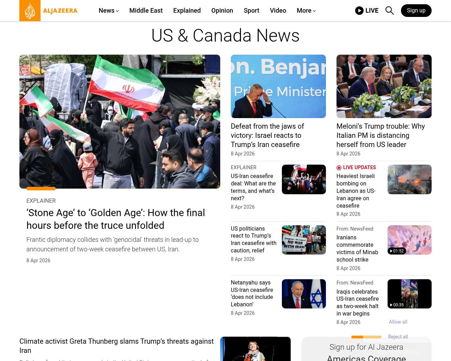Open the No War With Iran protest thumbnail
This screenshot has height=361, width=451.
(304, 240)
